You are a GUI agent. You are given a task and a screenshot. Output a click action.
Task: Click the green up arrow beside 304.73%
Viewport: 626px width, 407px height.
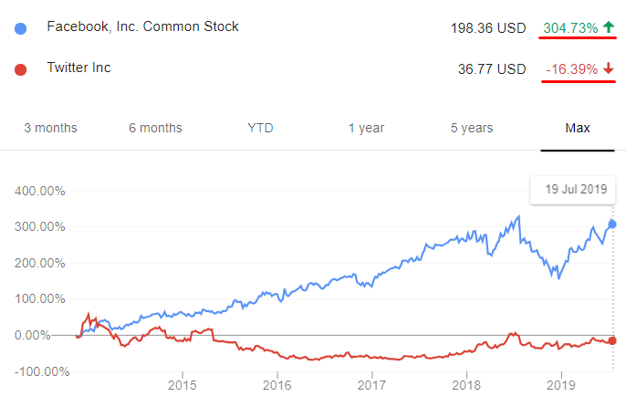pyautogui.click(x=609, y=27)
